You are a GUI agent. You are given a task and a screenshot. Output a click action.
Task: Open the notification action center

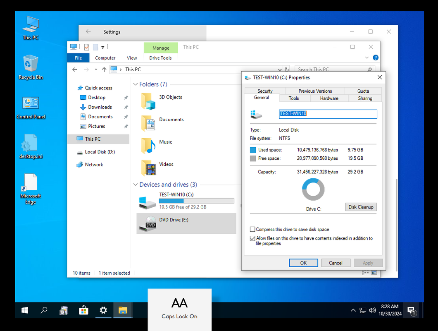click(412, 310)
